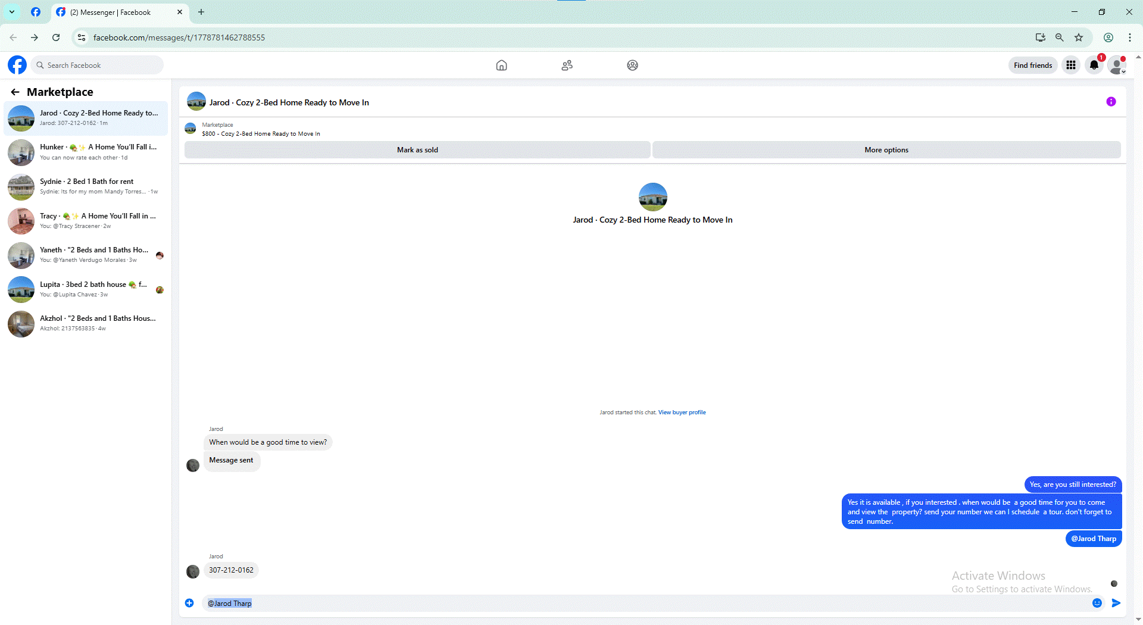
Task: Go back using the Marketplace arrow
Action: click(x=15, y=92)
